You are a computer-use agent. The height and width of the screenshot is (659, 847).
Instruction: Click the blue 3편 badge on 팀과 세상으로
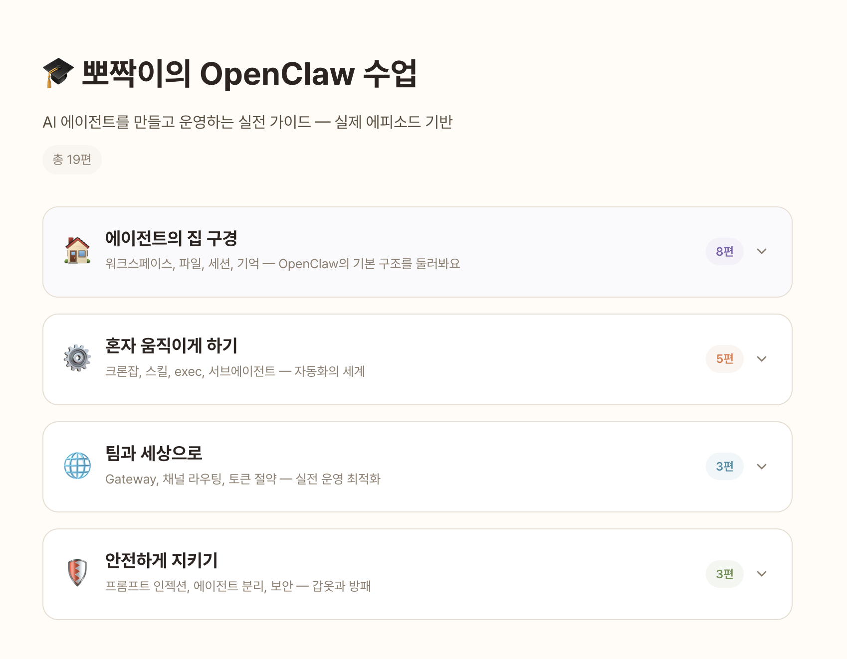point(724,466)
